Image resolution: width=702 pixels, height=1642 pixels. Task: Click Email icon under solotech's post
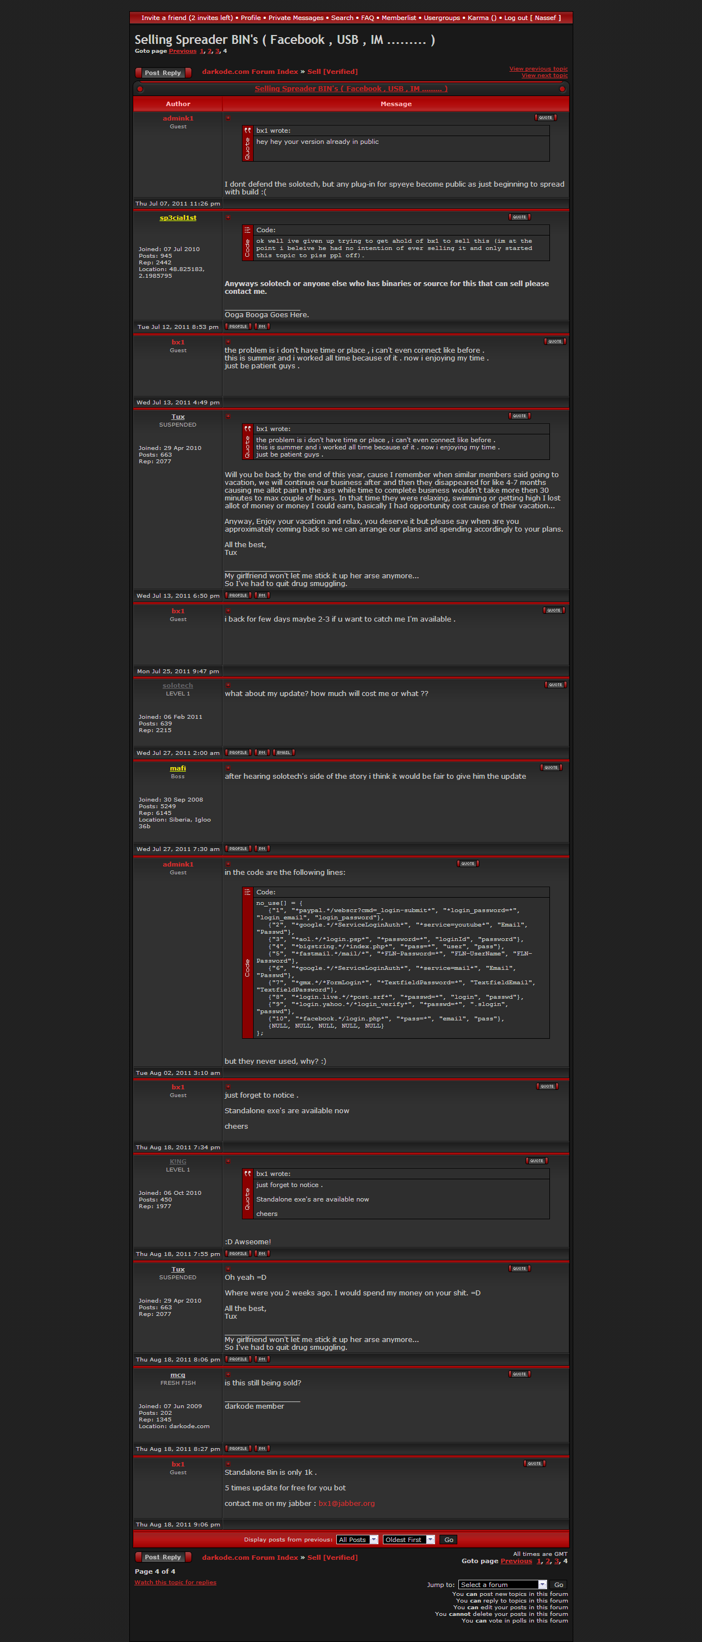coord(284,752)
